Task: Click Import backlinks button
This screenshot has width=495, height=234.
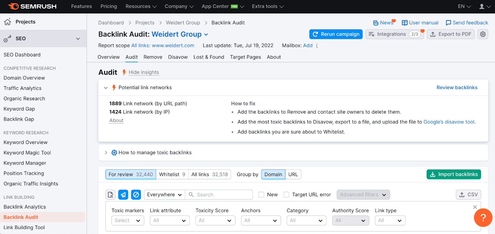Action: coord(454,174)
